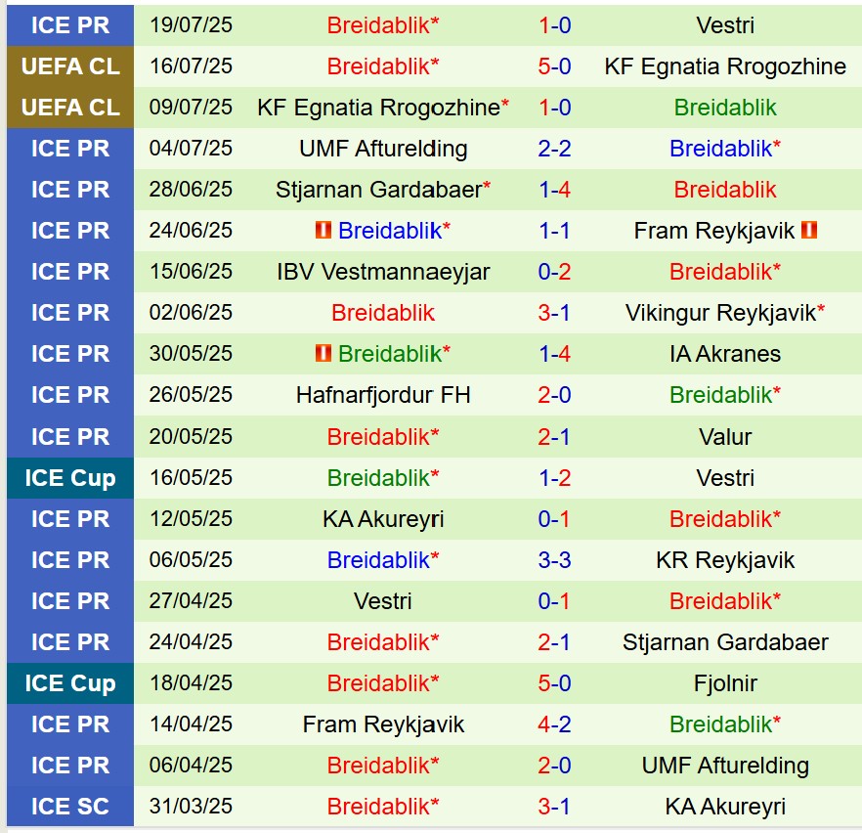Click the 3-3 score against KR Reykjavik
The width and height of the screenshot is (862, 833).
pyautogui.click(x=554, y=560)
